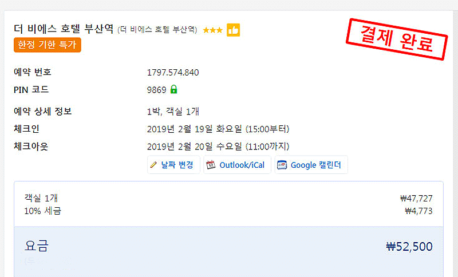Add booking to Google 캘린더
Viewport: 458px width, 277px height.
pos(311,165)
